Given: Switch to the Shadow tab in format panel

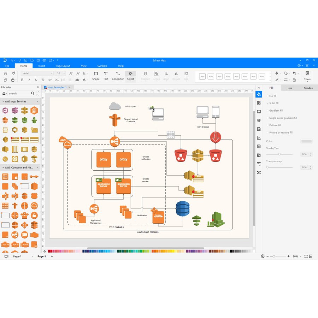Looking at the screenshot, I should [x=308, y=88].
